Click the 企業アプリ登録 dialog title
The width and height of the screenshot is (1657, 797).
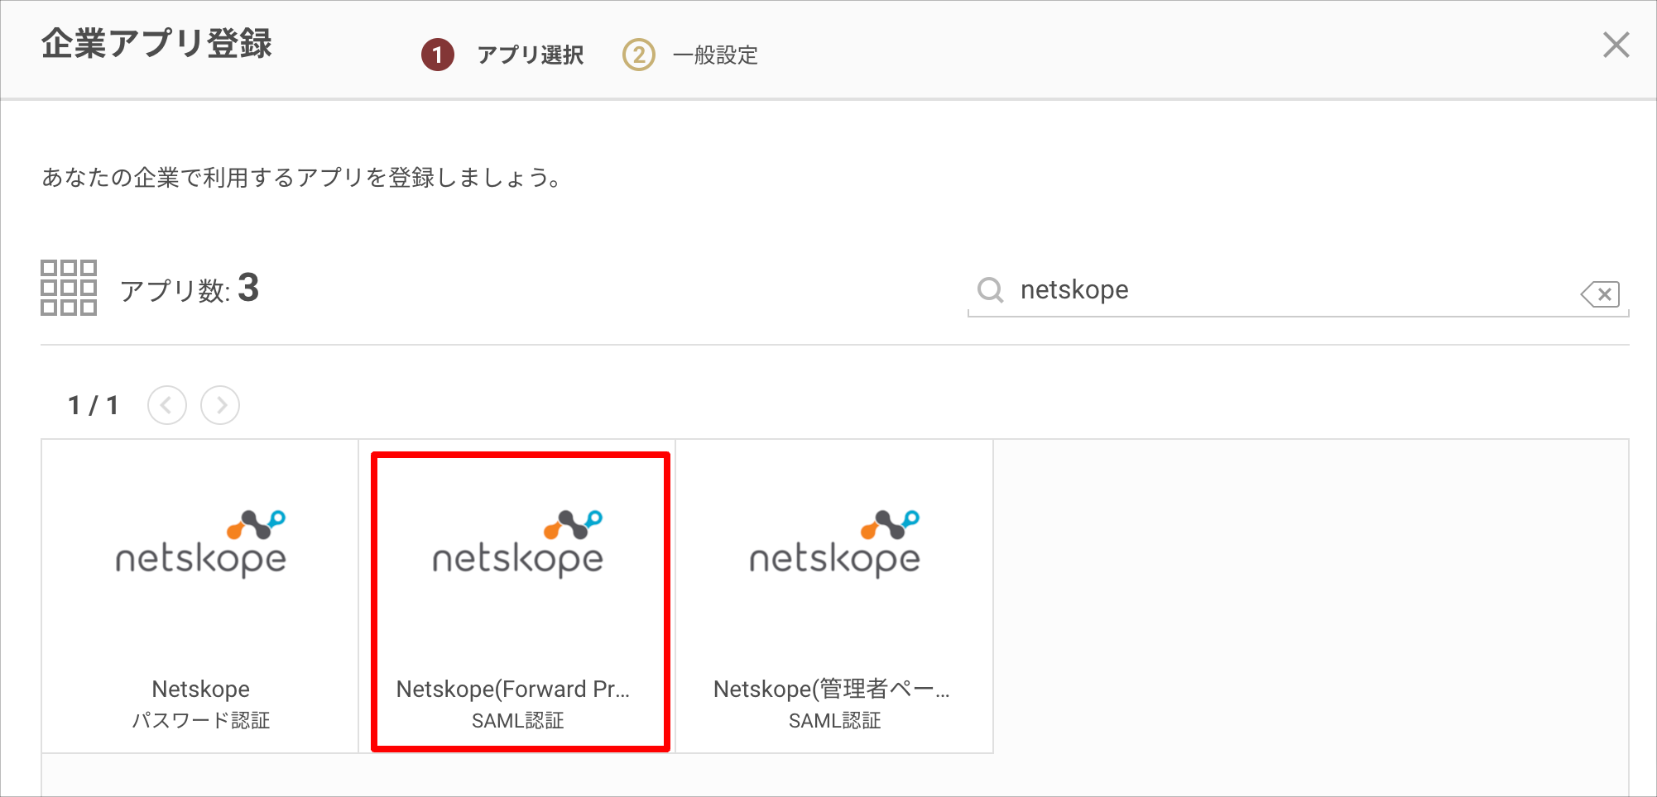point(156,44)
